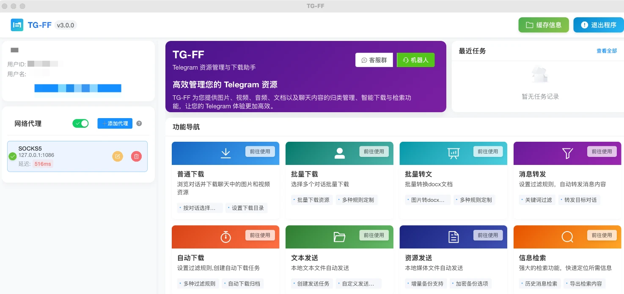Viewport: 624px width, 294px height.
Task: Edit the SOCKS5 proxy with orange pencil icon
Action: click(x=118, y=156)
